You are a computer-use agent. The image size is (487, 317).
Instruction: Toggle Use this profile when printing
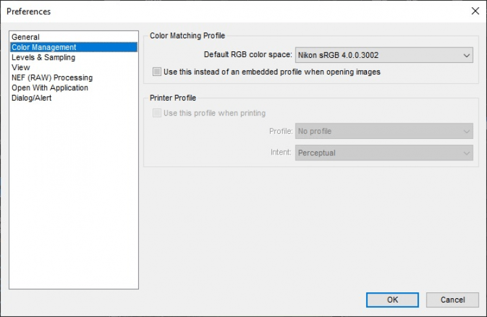point(156,113)
